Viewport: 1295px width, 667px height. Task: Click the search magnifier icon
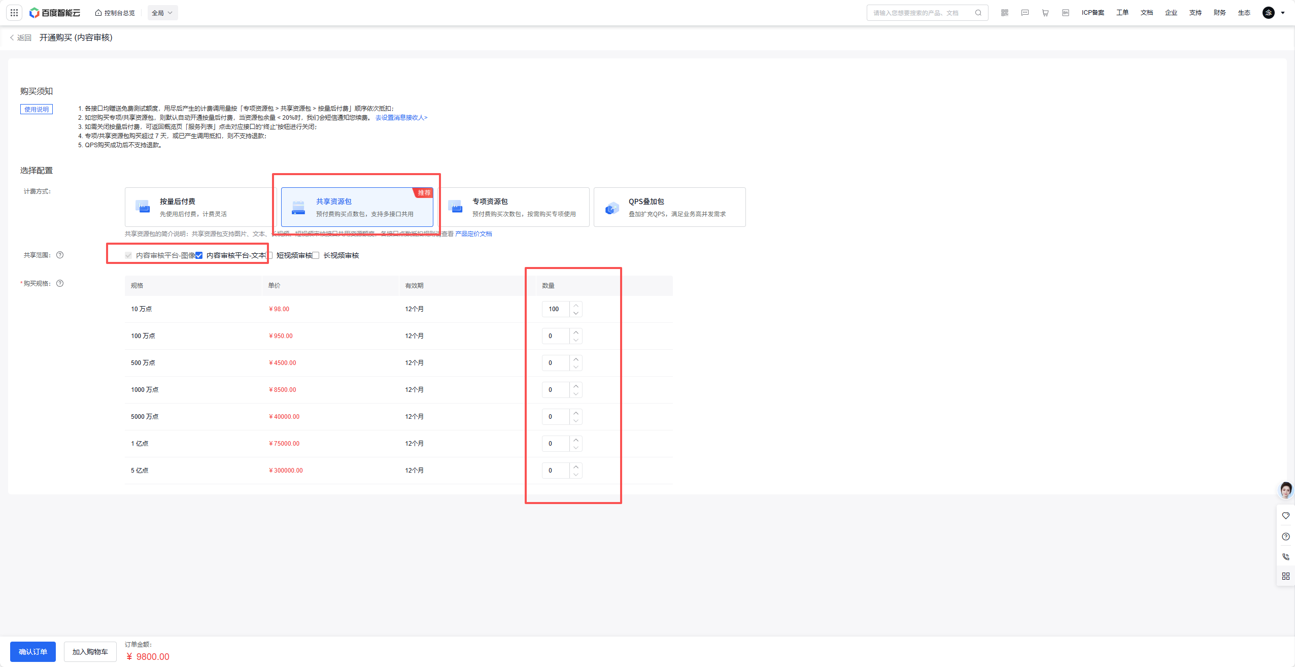click(x=978, y=13)
